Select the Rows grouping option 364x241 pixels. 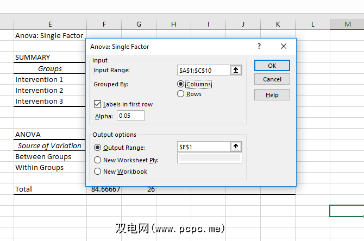(x=181, y=94)
